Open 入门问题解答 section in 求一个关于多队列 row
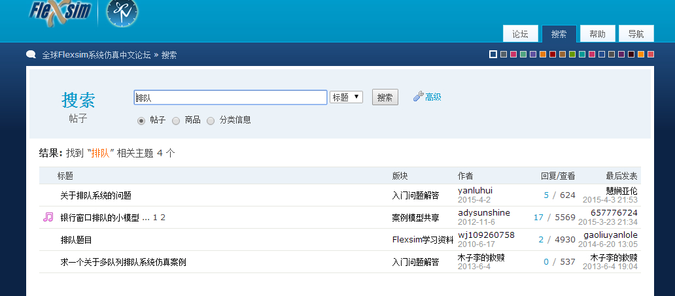 [x=415, y=262]
